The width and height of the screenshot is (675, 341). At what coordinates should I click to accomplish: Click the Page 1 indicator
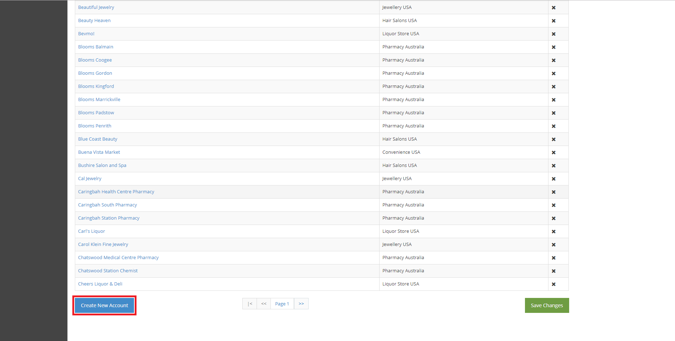pyautogui.click(x=282, y=304)
